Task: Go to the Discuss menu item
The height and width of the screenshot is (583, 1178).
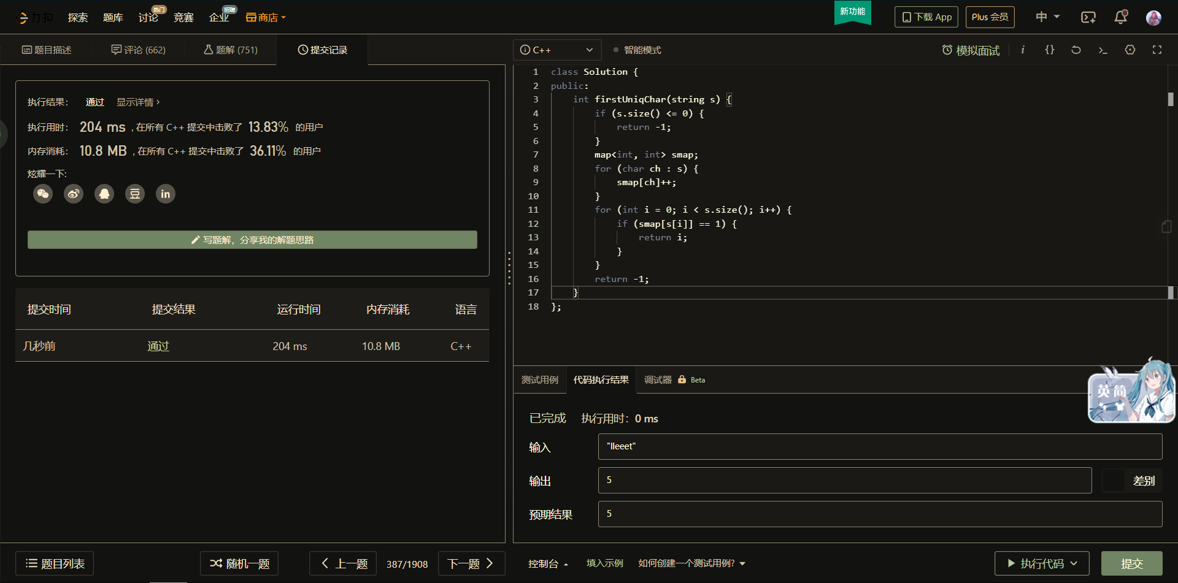Action: click(148, 17)
